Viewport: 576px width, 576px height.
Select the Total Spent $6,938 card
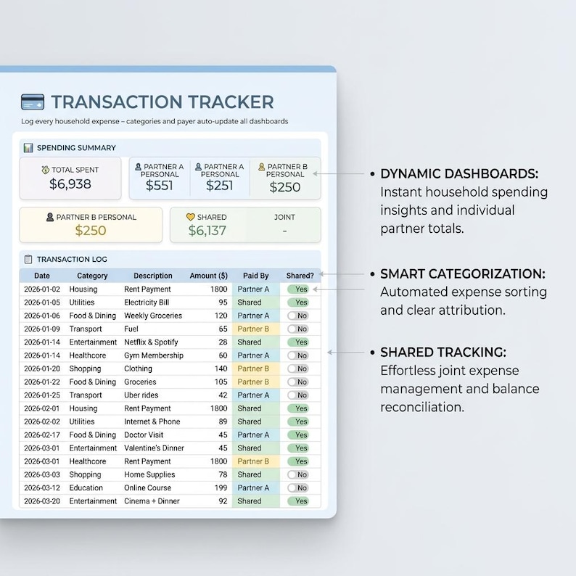70,178
